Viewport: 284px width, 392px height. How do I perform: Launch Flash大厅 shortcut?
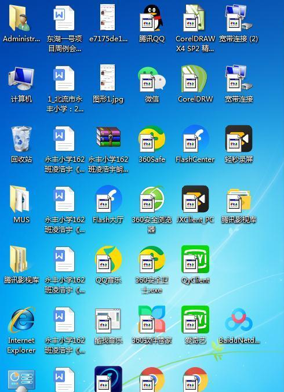tap(108, 199)
